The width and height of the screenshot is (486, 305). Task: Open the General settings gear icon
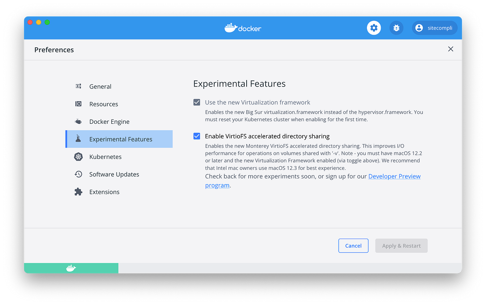pos(78,86)
